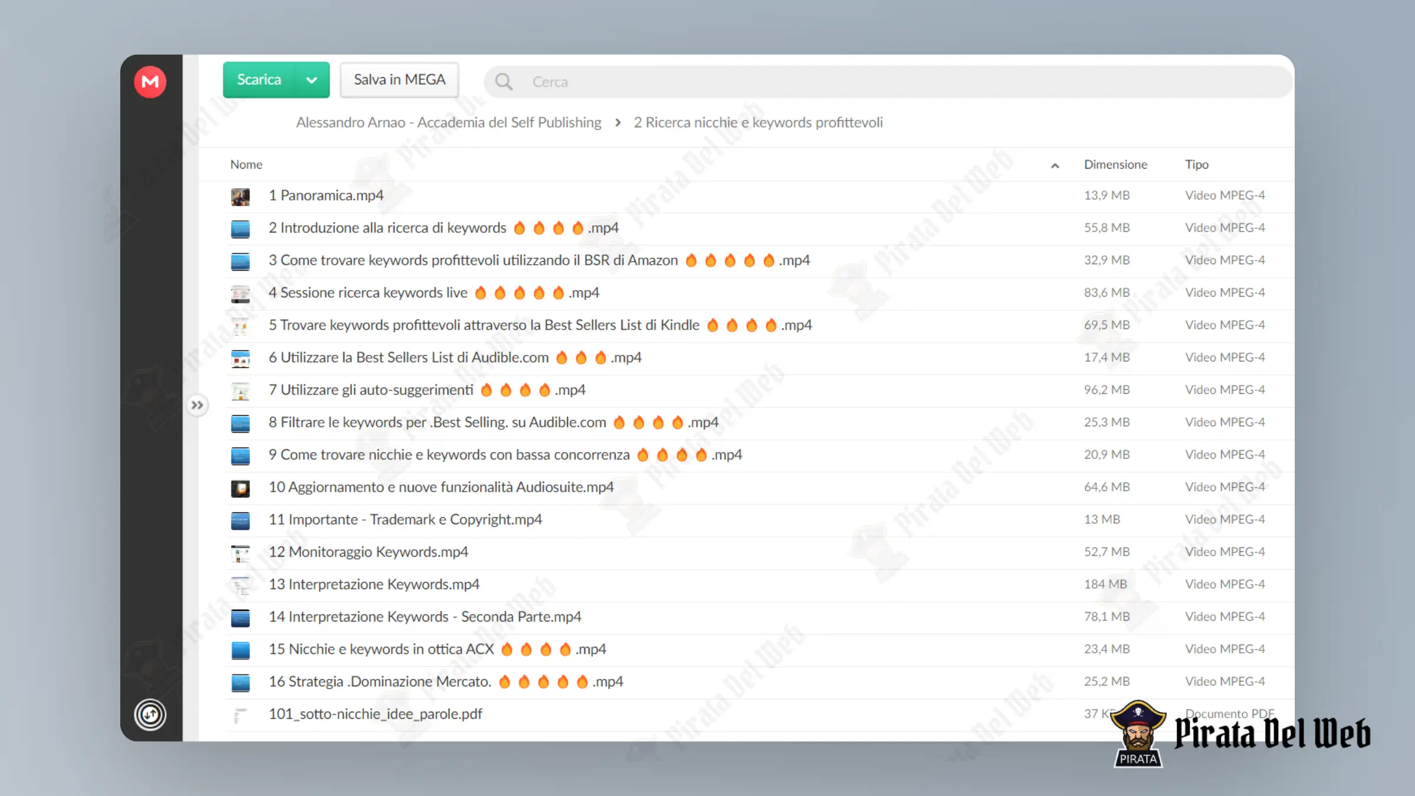Select 3 Come trovare keywords profittevoli file
The width and height of the screenshot is (1415, 796).
(x=539, y=260)
